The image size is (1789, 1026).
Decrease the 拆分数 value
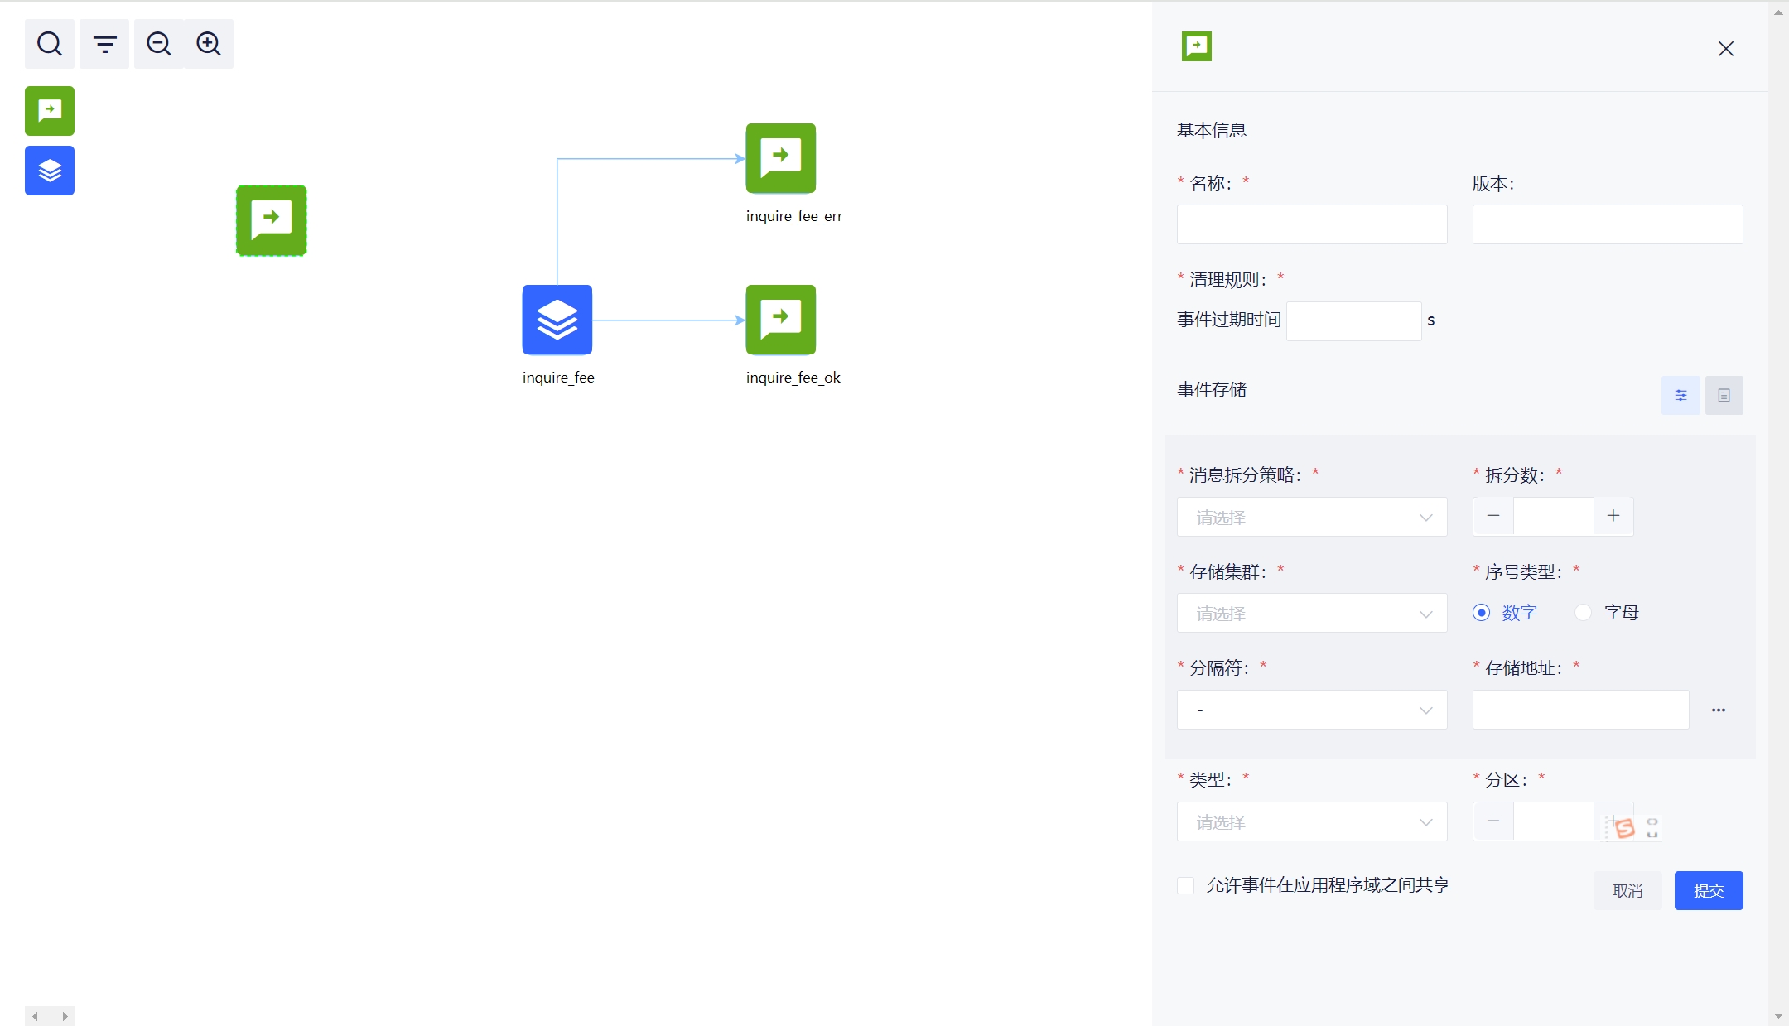click(x=1493, y=516)
